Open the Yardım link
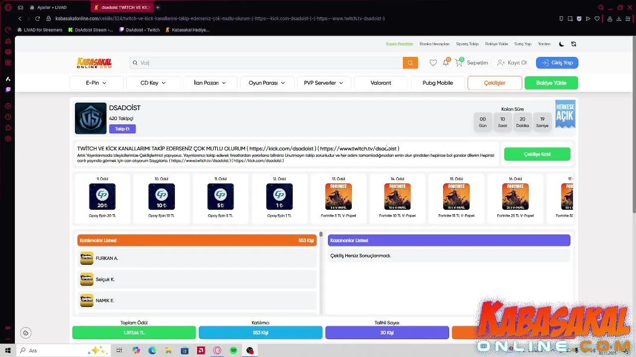 click(544, 44)
